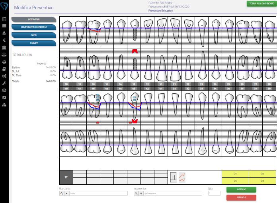Image resolution: width=277 pixels, height=203 pixels.
Task: Open the line chart icon below odontogram
Action: pyautogui.click(x=182, y=177)
